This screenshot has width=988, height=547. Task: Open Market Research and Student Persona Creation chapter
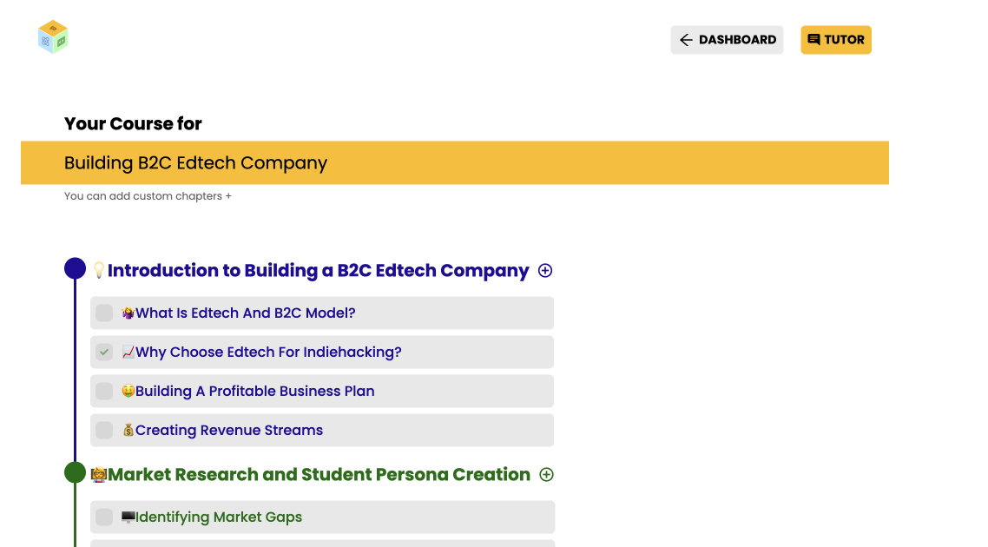[x=319, y=475]
